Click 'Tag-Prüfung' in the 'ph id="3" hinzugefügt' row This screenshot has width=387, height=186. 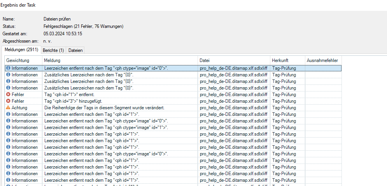pyautogui.click(x=284, y=101)
